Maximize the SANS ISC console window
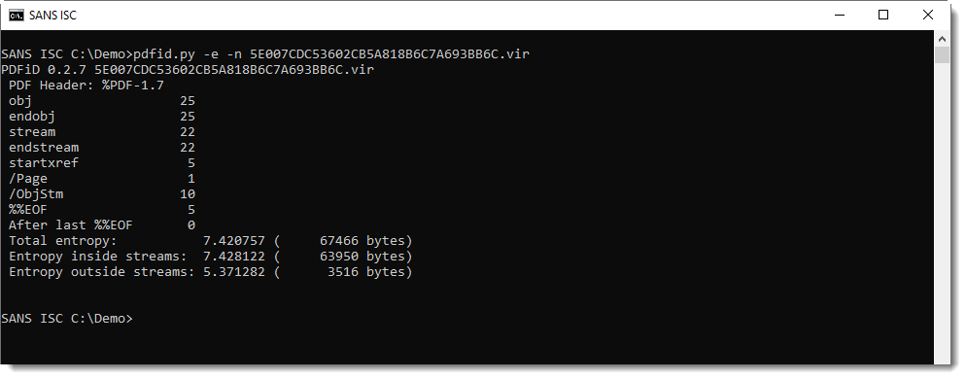 pos(882,16)
